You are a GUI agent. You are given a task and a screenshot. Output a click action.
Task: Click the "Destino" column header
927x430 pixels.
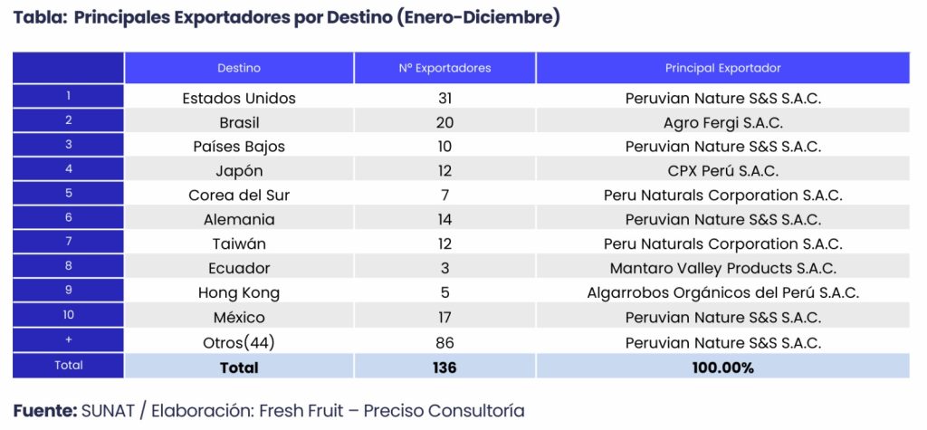pos(239,68)
